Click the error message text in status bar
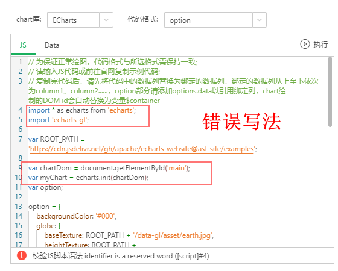 pyautogui.click(x=121, y=256)
